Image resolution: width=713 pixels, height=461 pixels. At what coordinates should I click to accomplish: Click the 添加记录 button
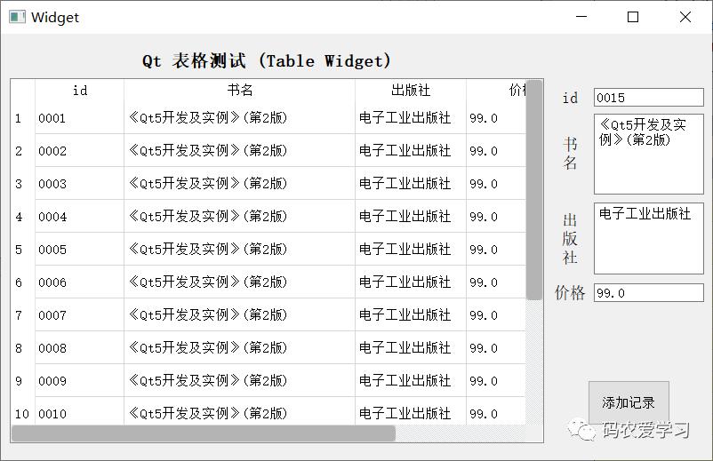click(629, 402)
